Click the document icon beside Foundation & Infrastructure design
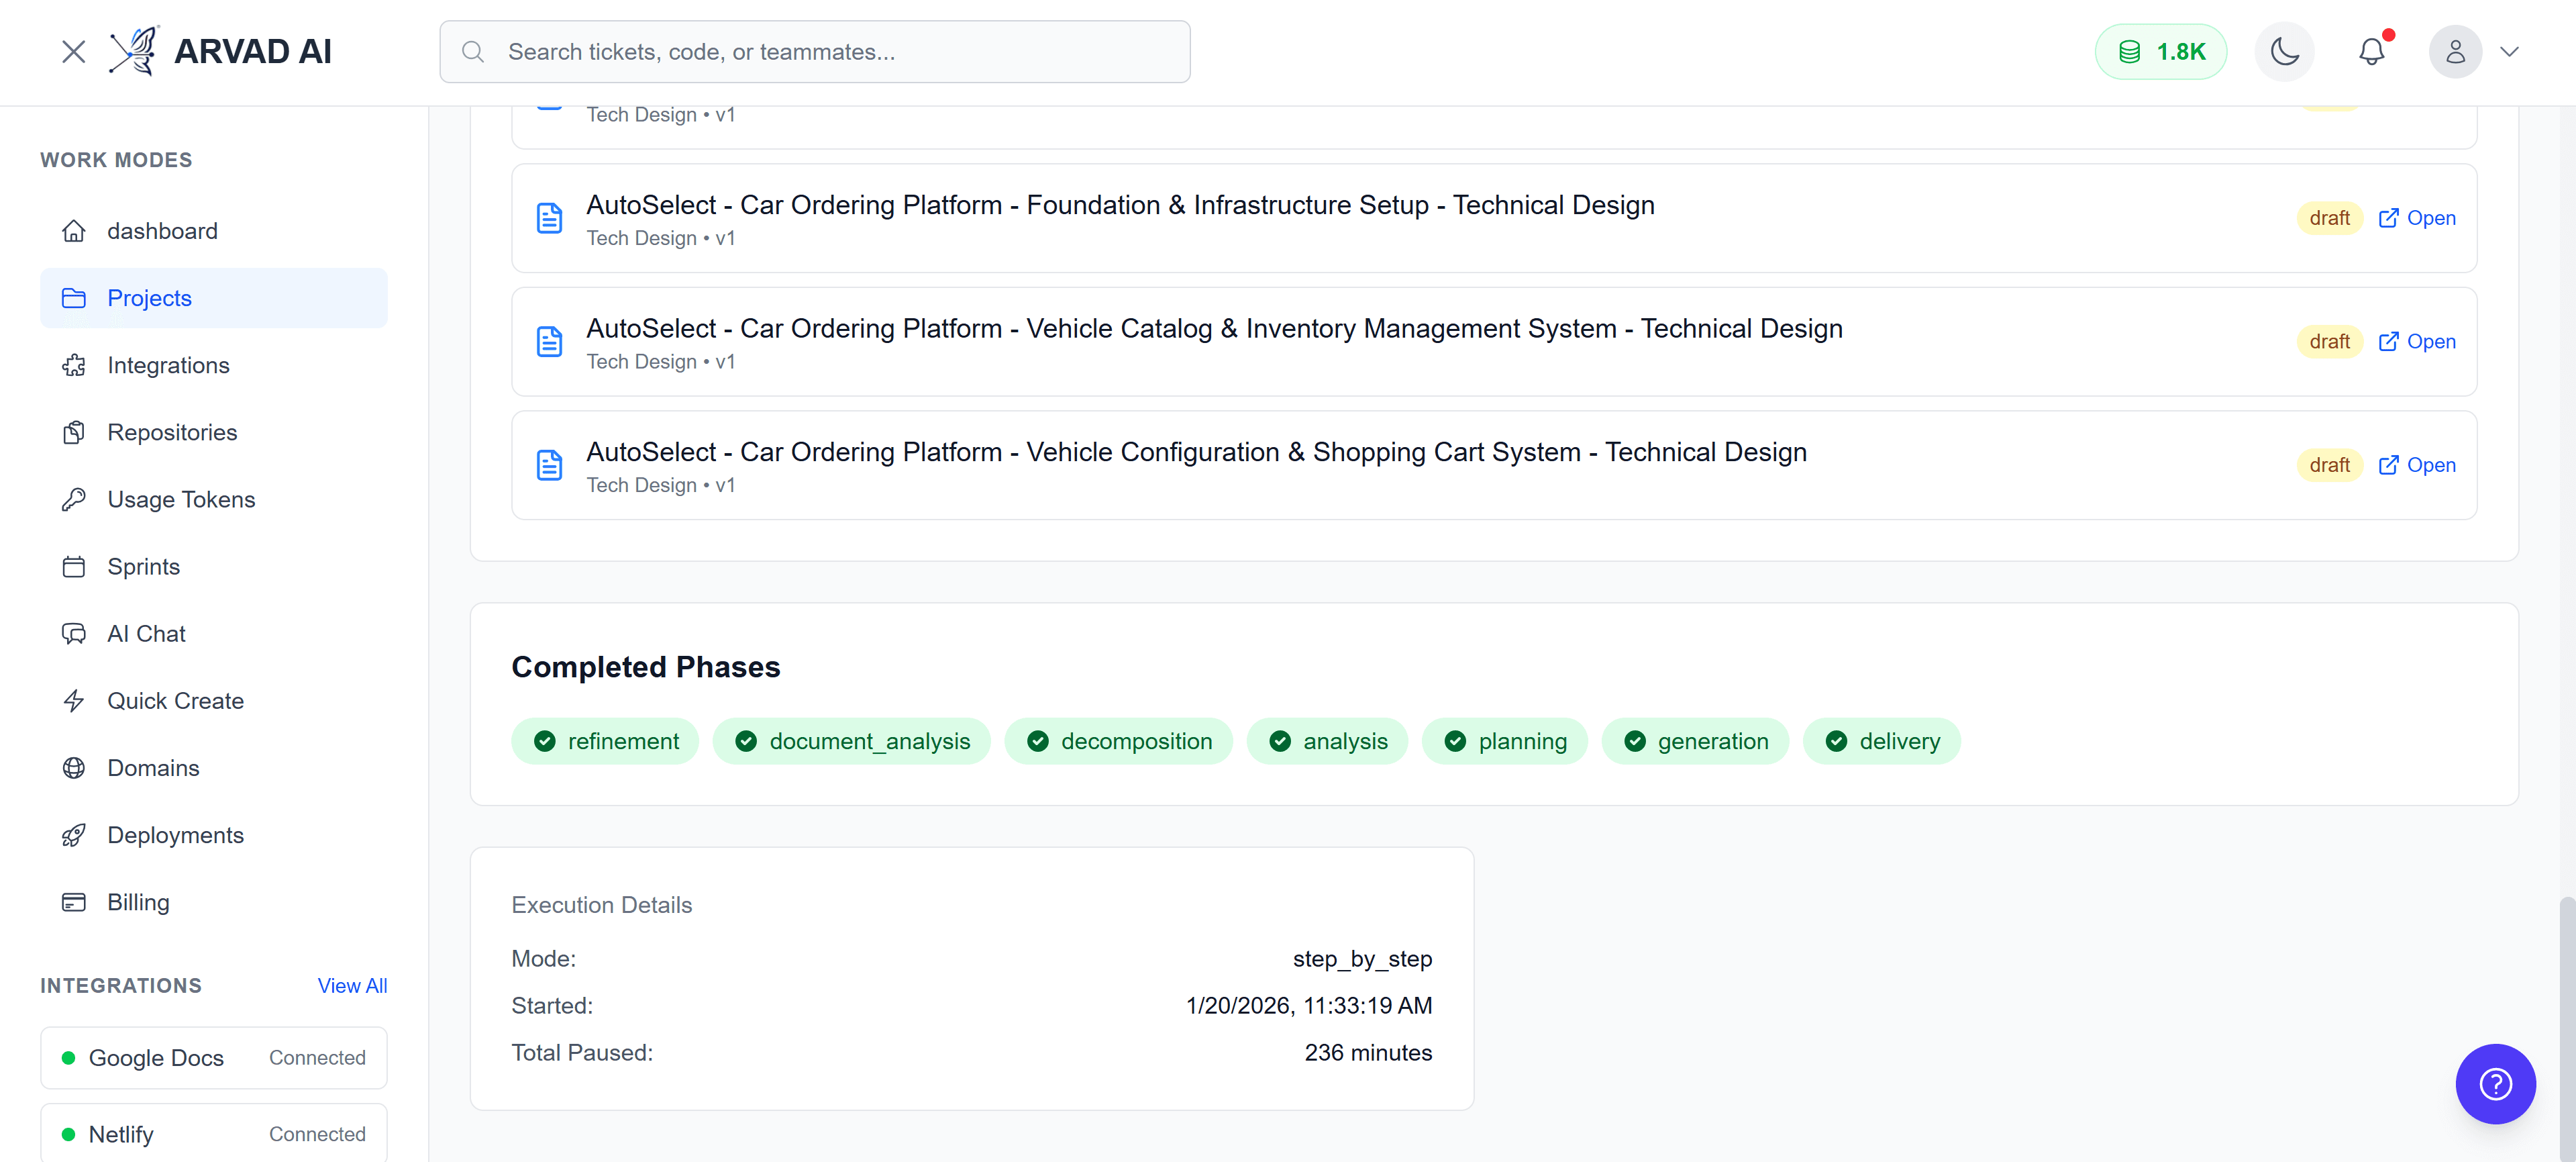 (x=549, y=217)
